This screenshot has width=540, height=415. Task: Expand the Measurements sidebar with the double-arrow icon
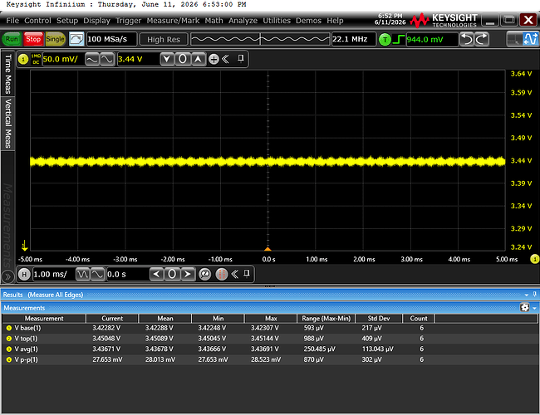pos(7,276)
